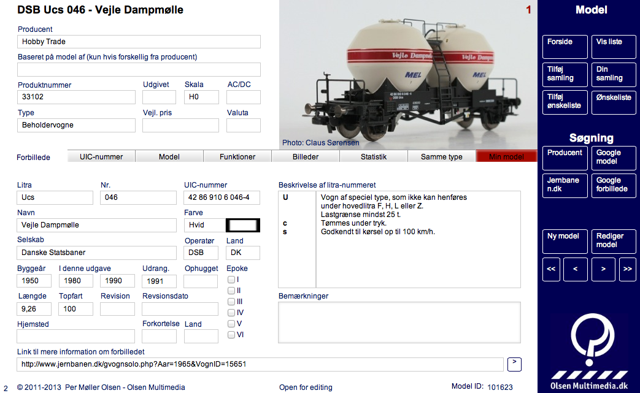Viewport: 640px width, 393px height.
Task: Click Google forbillede search button
Action: click(x=614, y=186)
